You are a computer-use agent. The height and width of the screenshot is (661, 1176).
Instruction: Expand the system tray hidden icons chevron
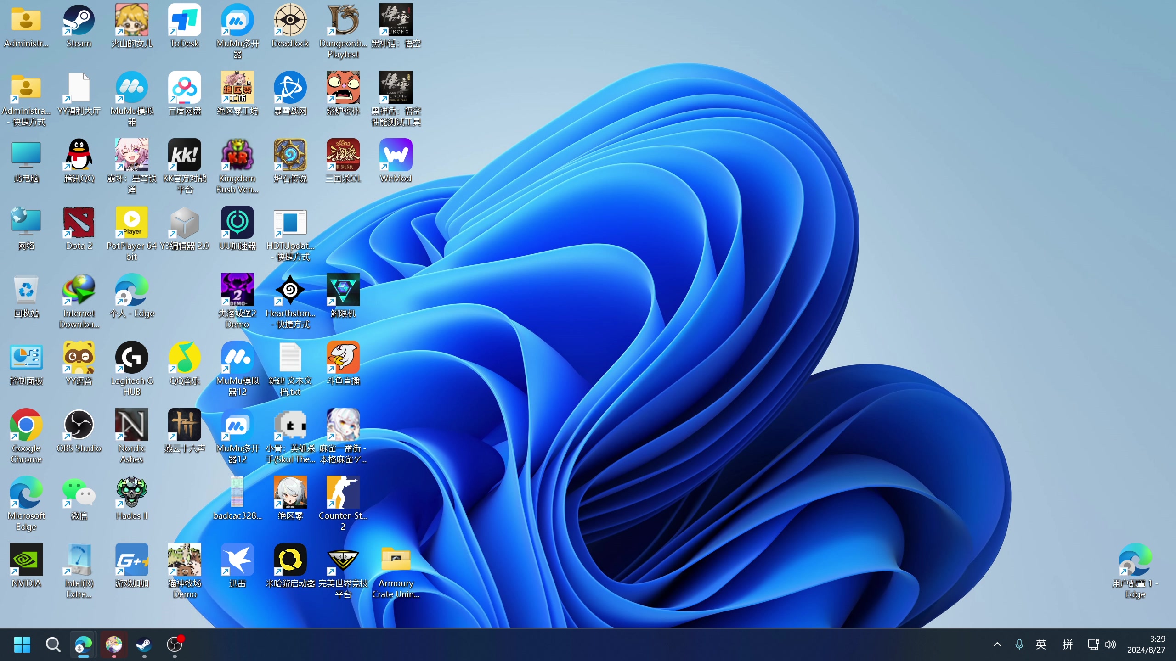(x=997, y=644)
